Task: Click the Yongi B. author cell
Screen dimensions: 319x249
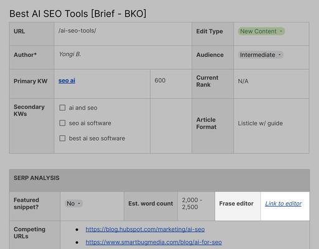Action: pos(123,57)
